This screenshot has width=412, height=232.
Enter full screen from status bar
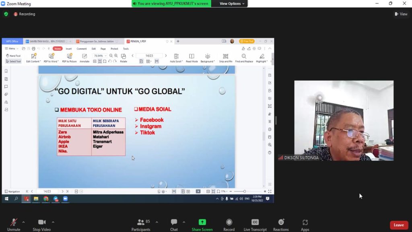(x=270, y=191)
